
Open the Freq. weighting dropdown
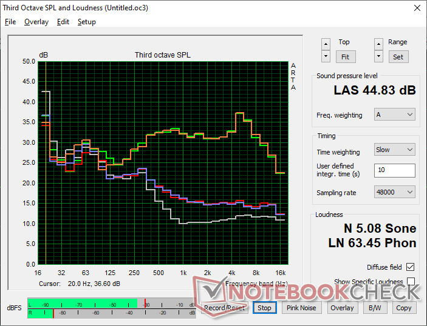point(395,115)
